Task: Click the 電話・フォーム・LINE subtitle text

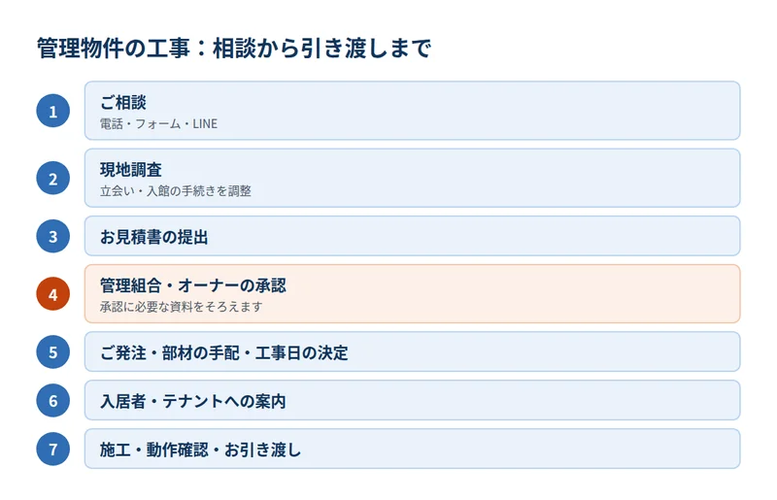Action: pyautogui.click(x=158, y=124)
